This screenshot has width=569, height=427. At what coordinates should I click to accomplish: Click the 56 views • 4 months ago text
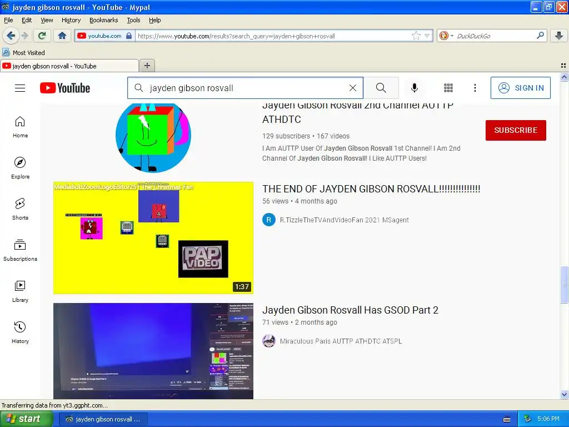click(300, 201)
